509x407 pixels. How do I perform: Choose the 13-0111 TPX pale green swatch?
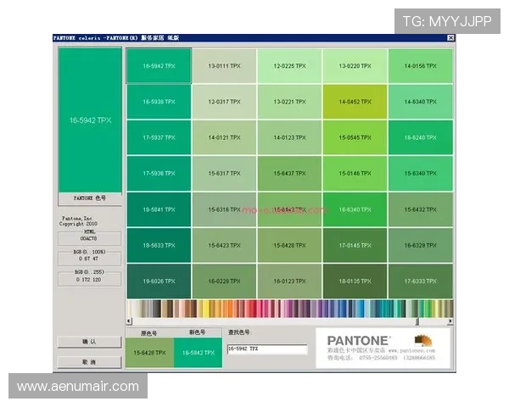point(224,66)
